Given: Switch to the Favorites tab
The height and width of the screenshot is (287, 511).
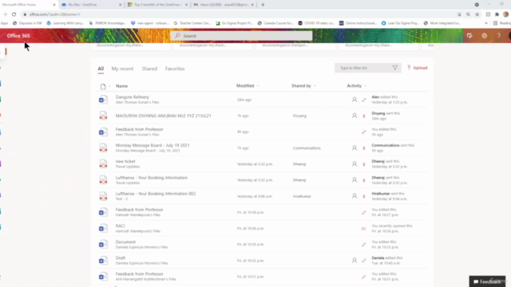Looking at the screenshot, I should (175, 69).
